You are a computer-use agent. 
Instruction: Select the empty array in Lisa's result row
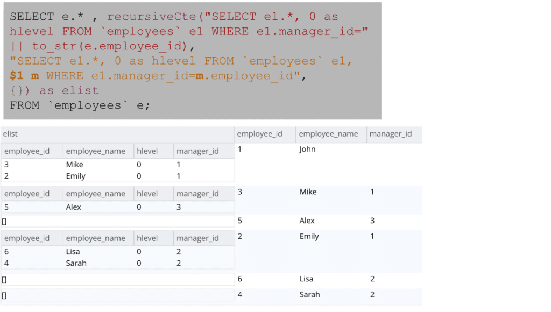(x=4, y=280)
